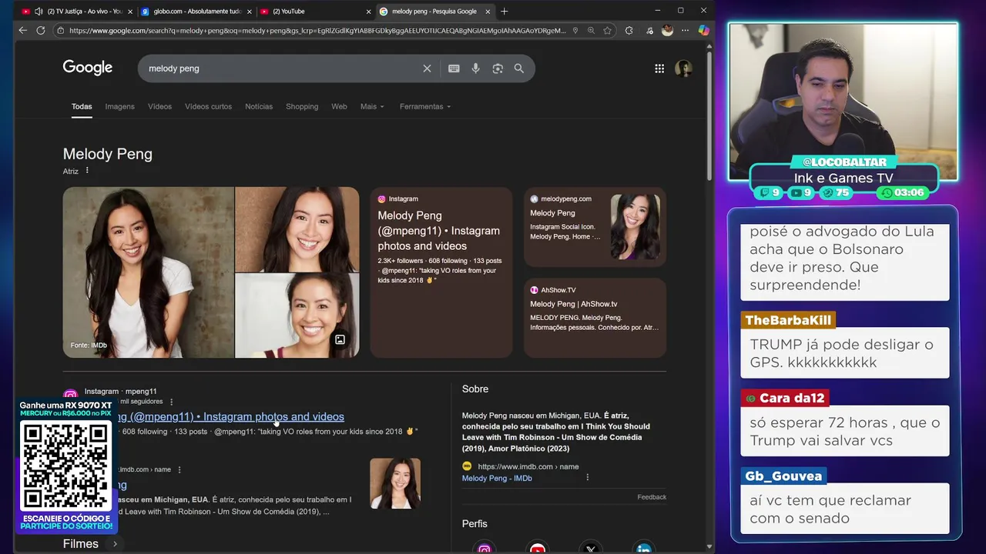Open YouTube profile icon under Perfis
This screenshot has height=554, width=986.
tap(538, 548)
